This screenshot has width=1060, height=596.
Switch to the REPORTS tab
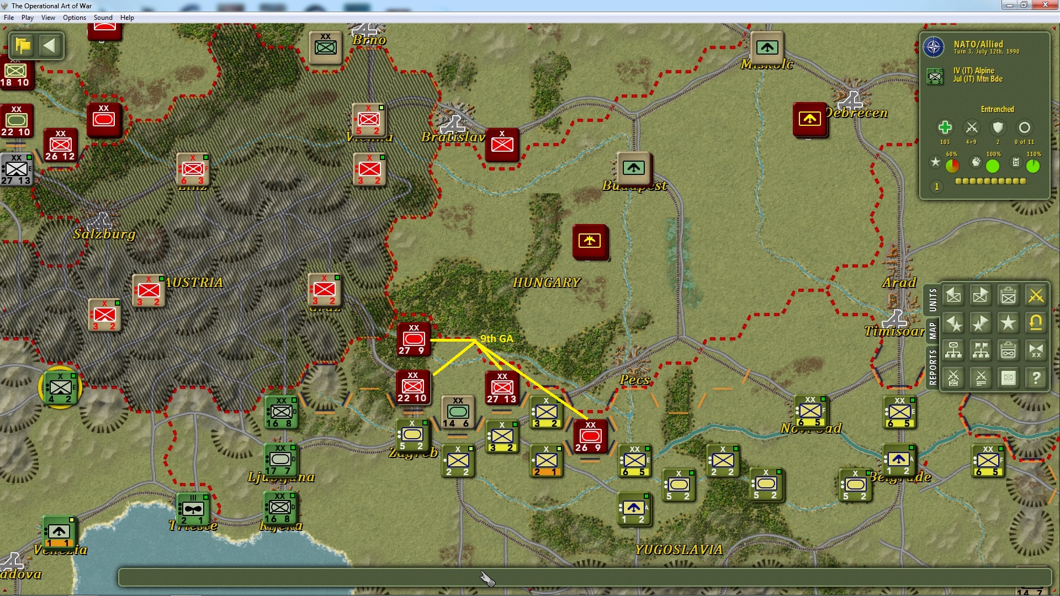click(x=932, y=367)
